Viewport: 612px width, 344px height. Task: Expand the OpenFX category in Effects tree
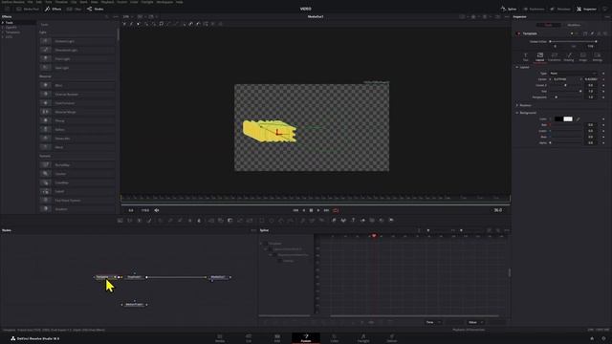pyautogui.click(x=3, y=28)
